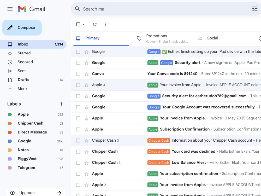
Task: Click the green Apple tag on Security alert email
Action: [x=153, y=63]
